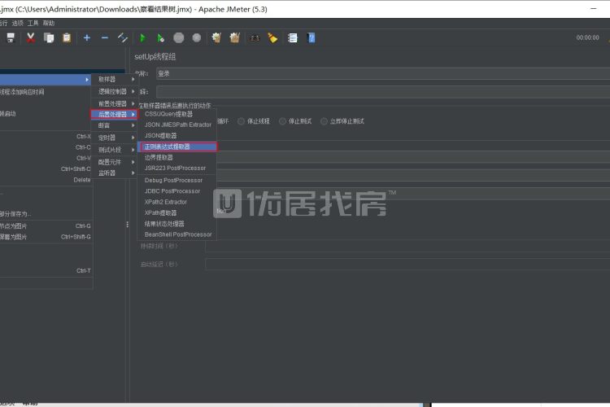Click the Clear All results icon
Image resolution: width=610 pixels, height=407 pixels.
[234, 37]
